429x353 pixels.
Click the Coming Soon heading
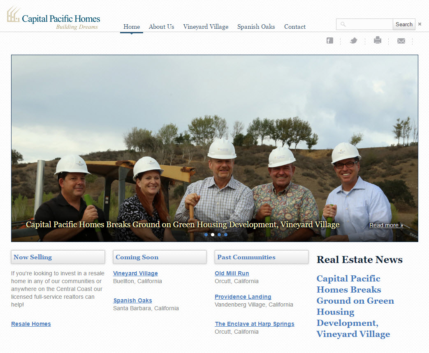(x=137, y=257)
